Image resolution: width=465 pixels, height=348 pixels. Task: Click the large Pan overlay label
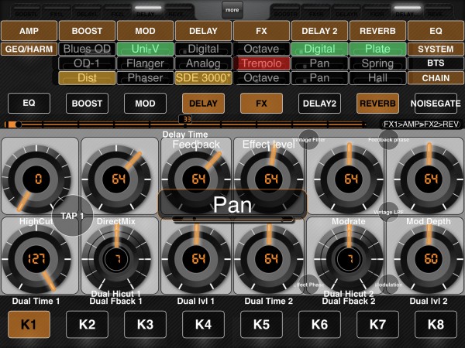tap(232, 204)
